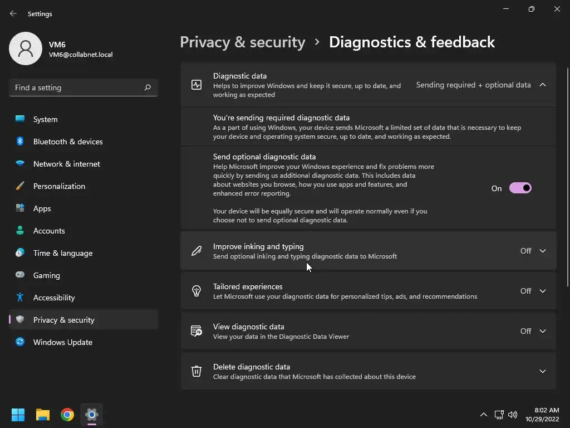This screenshot has height=428, width=570.
Task: Click the back arrow in Settings
Action: (x=13, y=13)
